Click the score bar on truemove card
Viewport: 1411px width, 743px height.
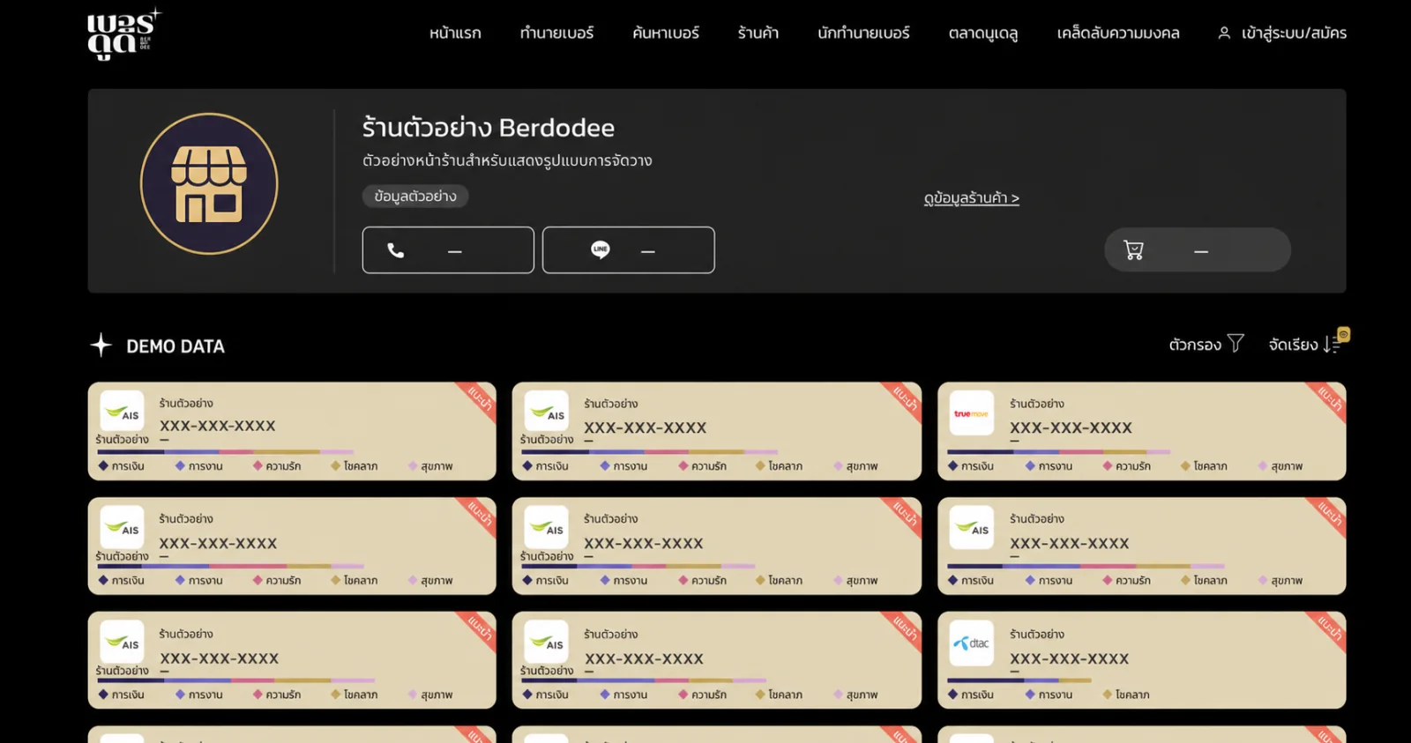[x=1059, y=452]
